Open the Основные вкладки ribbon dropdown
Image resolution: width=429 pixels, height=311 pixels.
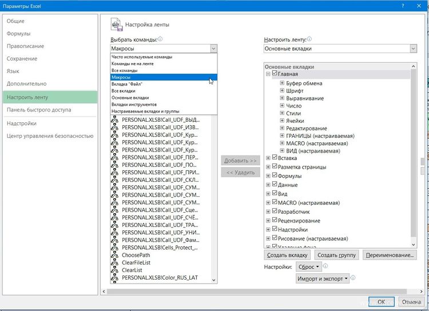tap(413, 49)
